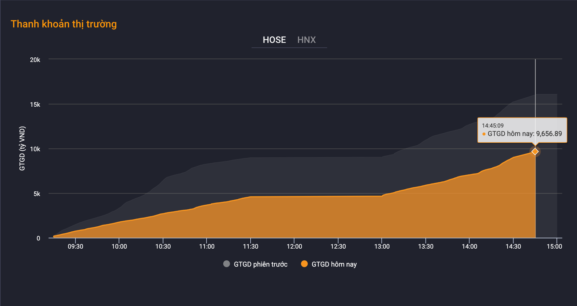Click the 11:30 time axis label
This screenshot has height=306, width=577.
tap(250, 246)
